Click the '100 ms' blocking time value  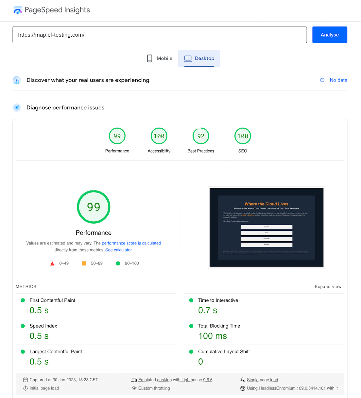213,336
